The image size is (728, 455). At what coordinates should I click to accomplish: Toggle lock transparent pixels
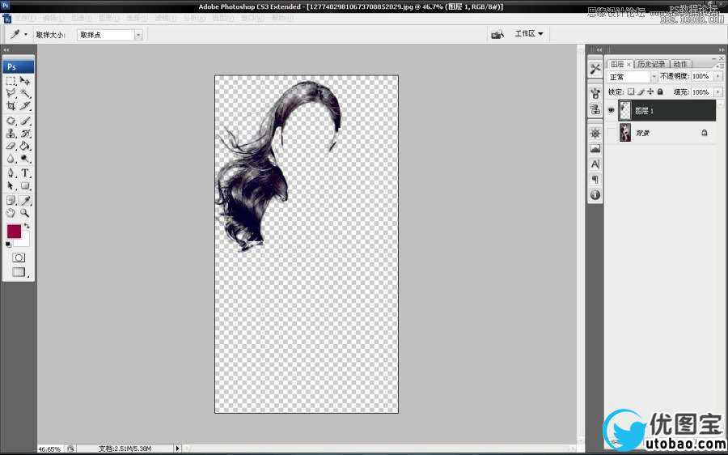tap(631, 92)
